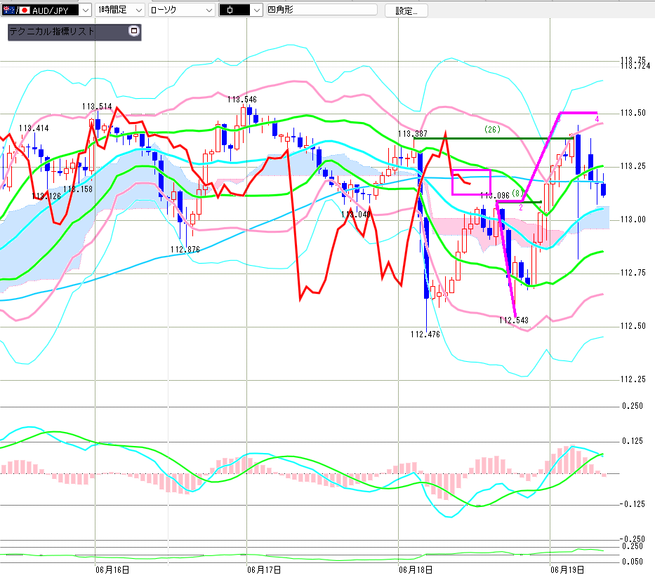Select the 112.476 low price label
Screen dimensions: 655x575
click(x=425, y=334)
